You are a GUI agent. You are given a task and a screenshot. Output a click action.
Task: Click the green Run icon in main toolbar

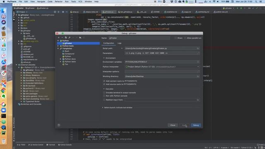tap(237, 8)
